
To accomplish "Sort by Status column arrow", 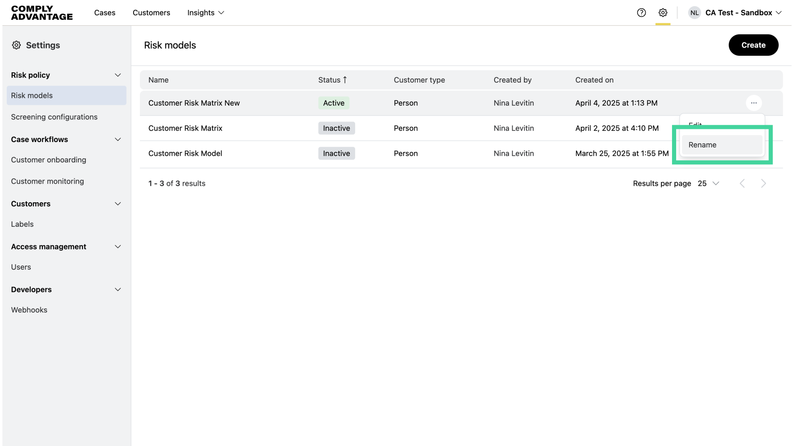I will click(345, 80).
